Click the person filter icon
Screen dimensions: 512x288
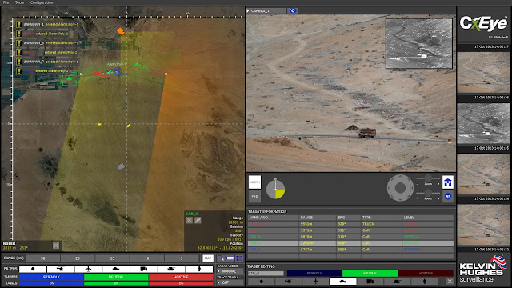point(199,269)
